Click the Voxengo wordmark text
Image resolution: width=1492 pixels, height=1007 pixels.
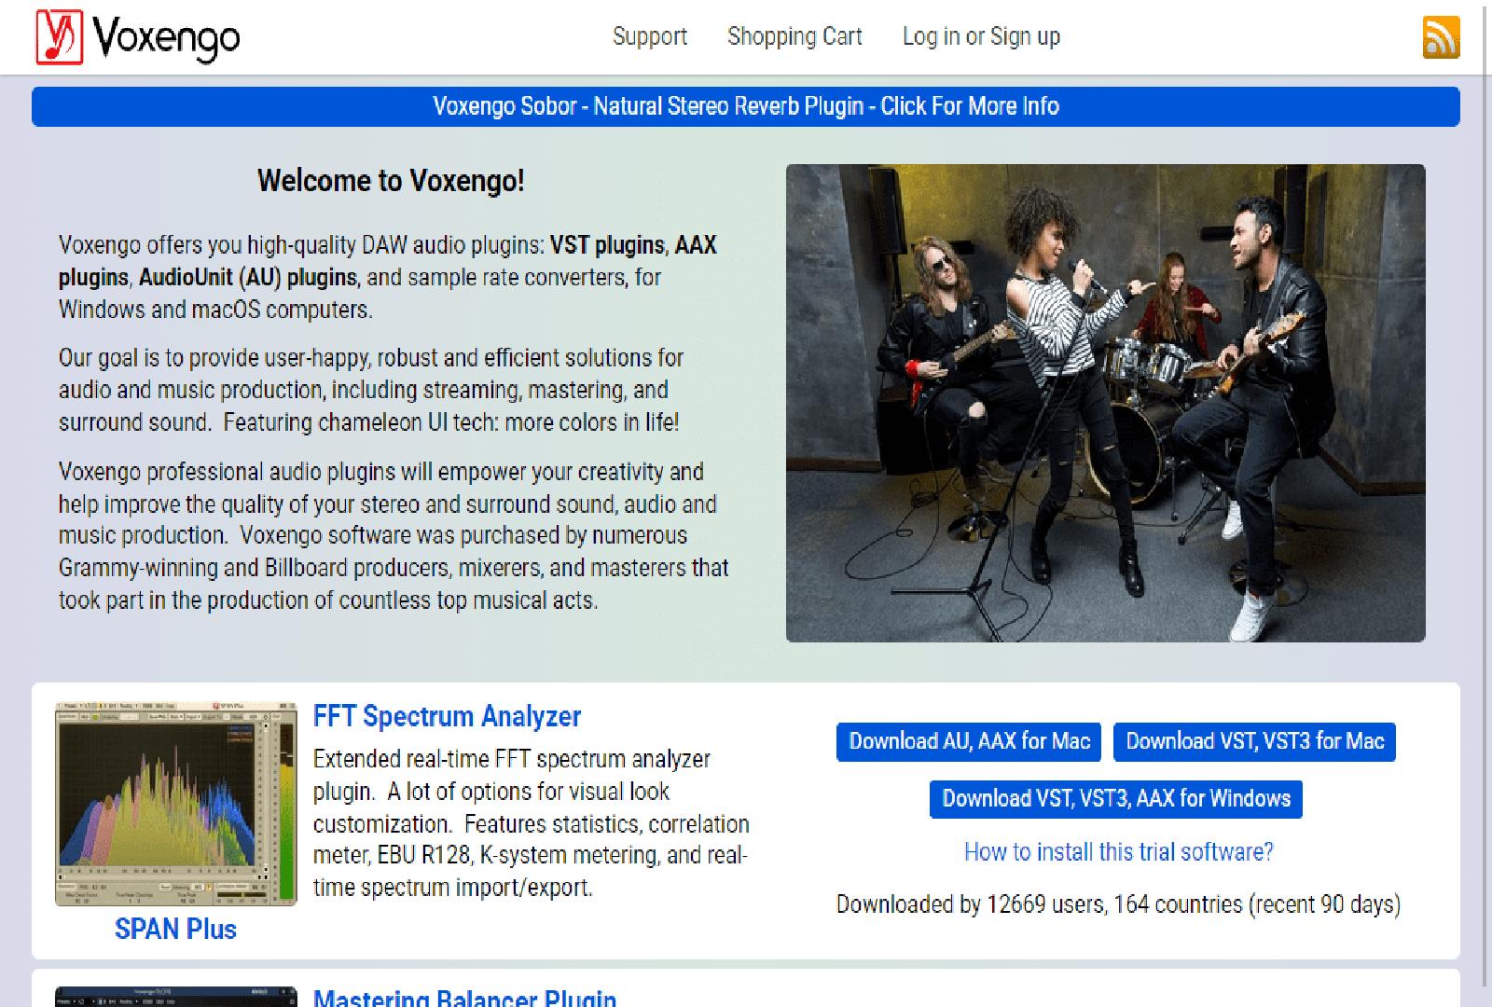pos(167,38)
